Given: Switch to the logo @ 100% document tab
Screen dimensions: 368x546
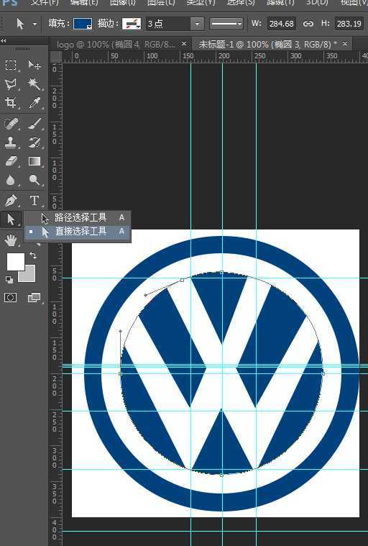Looking at the screenshot, I should (x=116, y=44).
